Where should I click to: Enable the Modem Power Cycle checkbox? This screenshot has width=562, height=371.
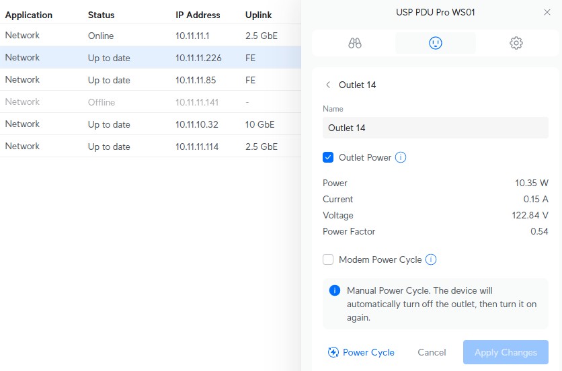click(328, 259)
